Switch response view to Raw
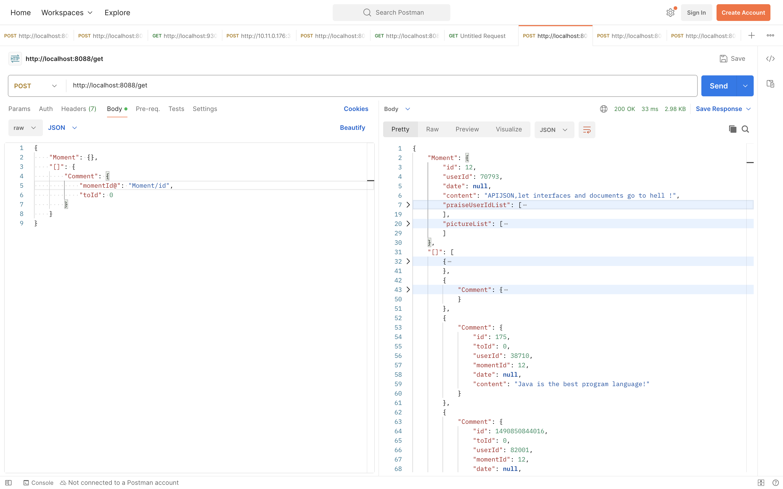 point(432,129)
